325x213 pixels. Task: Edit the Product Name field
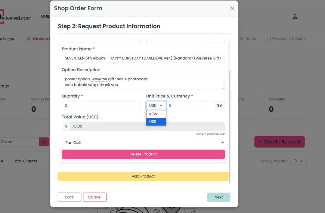pos(143,58)
